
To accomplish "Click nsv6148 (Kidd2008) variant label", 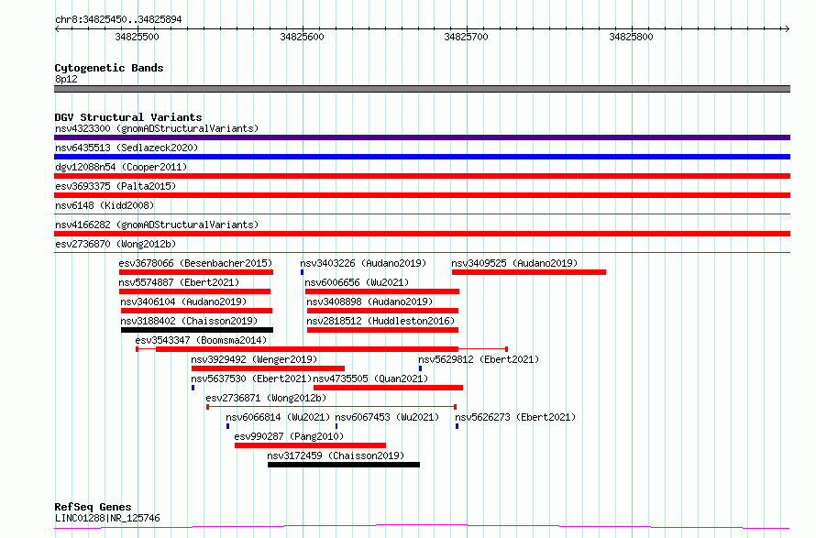I will point(105,205).
